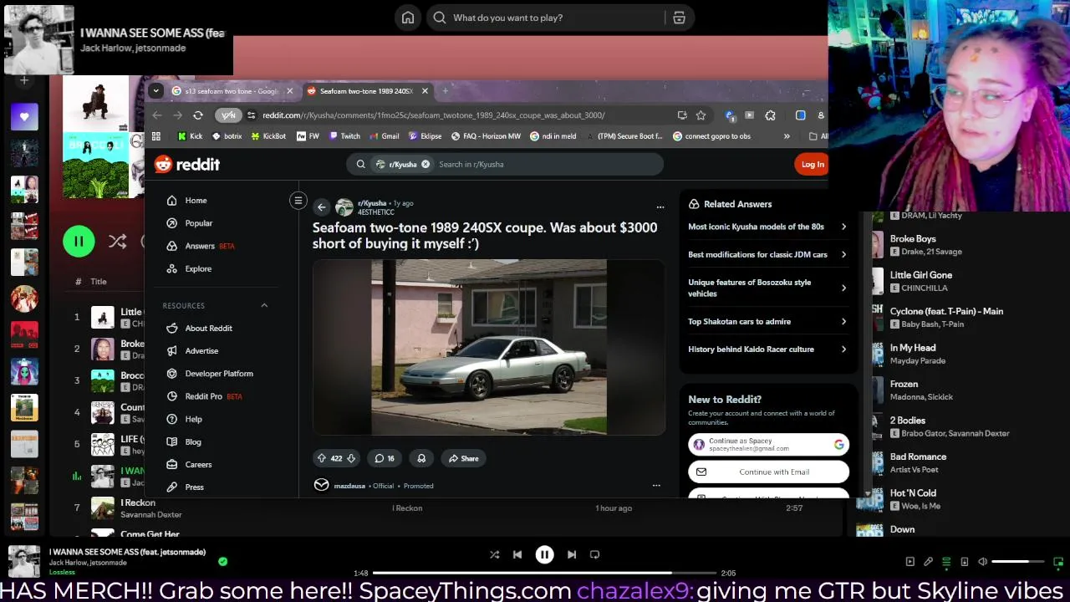Go back in Chrome browser
The height and width of the screenshot is (602, 1070).
(157, 115)
